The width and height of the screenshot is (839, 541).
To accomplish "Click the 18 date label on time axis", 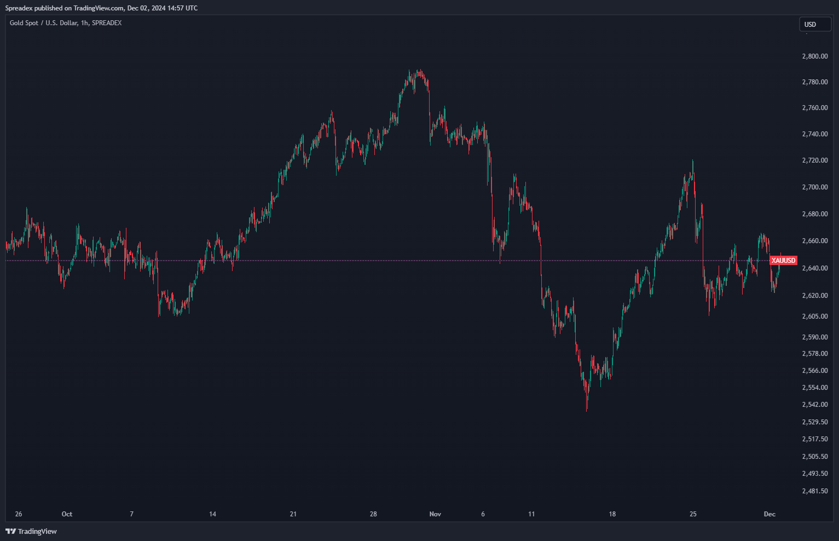I will (x=612, y=514).
